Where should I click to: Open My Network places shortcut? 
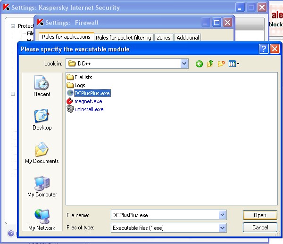click(x=42, y=220)
